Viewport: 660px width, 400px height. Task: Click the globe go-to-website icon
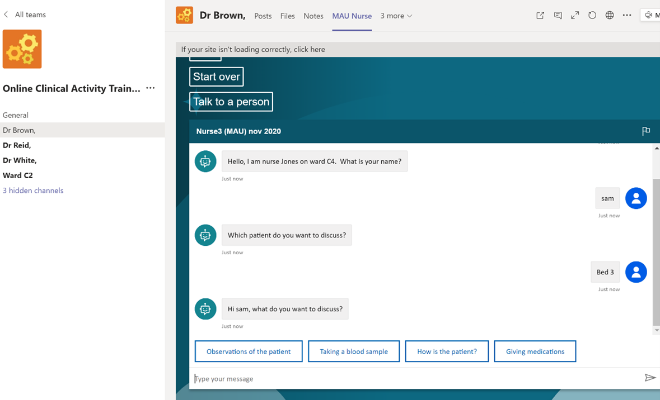pyautogui.click(x=610, y=16)
